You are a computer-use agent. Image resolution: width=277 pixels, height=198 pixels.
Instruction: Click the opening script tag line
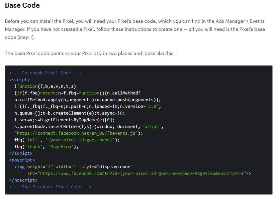coord(19,79)
